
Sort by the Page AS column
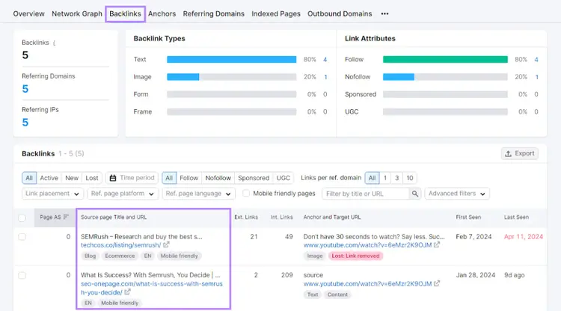coord(55,217)
